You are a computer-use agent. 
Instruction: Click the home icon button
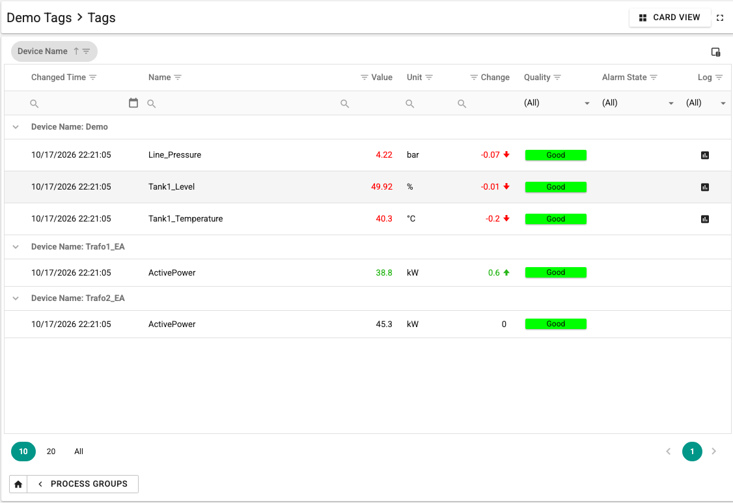18,484
